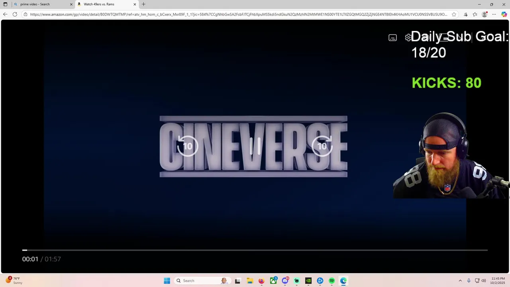This screenshot has height=287, width=510.
Task: Open File Explorer from taskbar
Action: [249, 281]
